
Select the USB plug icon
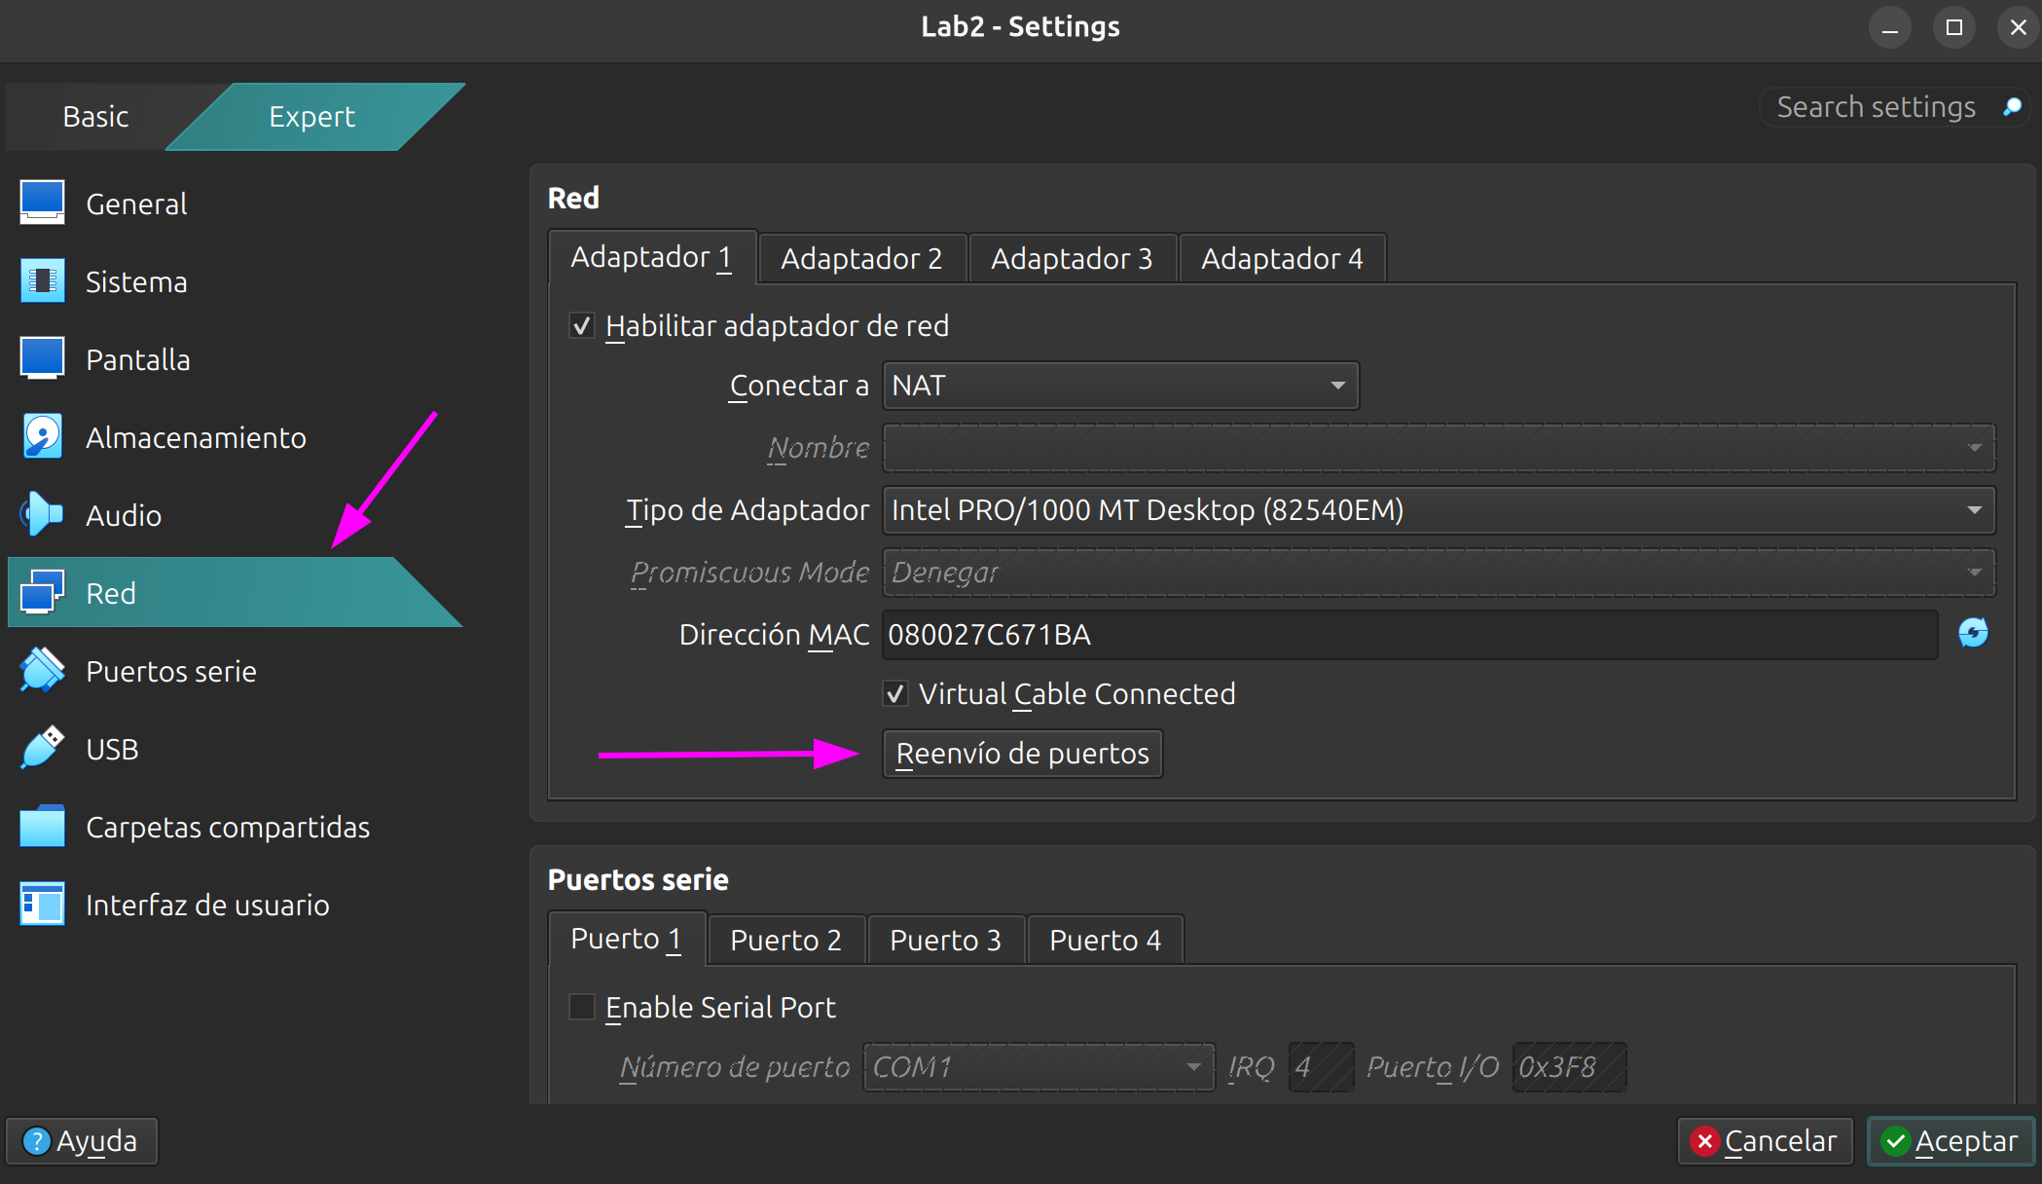[42, 748]
